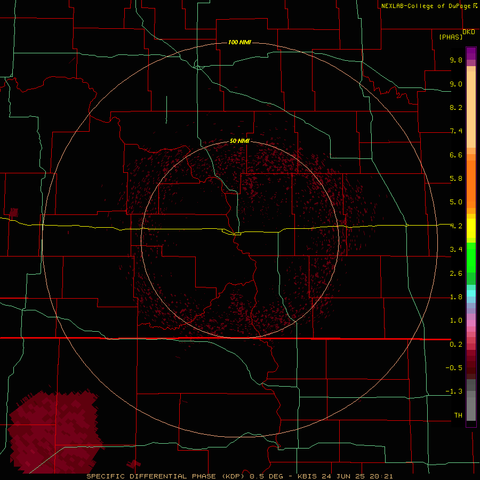
Task: Select the 4.2 value on the color scale
Action: click(x=456, y=226)
